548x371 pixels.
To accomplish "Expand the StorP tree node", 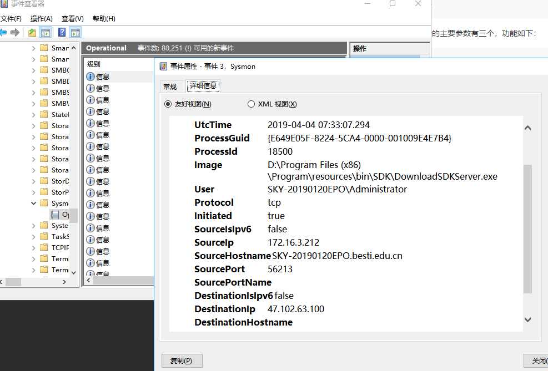I will [x=33, y=192].
